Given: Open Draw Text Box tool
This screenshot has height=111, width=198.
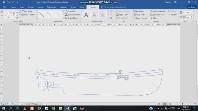Looking at the screenshot, I should [28, 15].
